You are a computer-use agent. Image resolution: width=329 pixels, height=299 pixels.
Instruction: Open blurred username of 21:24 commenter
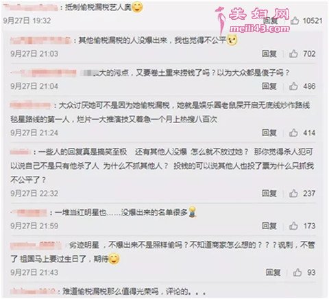pos(30,105)
